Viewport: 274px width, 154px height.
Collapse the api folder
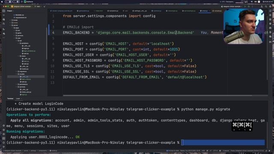coord(16,41)
